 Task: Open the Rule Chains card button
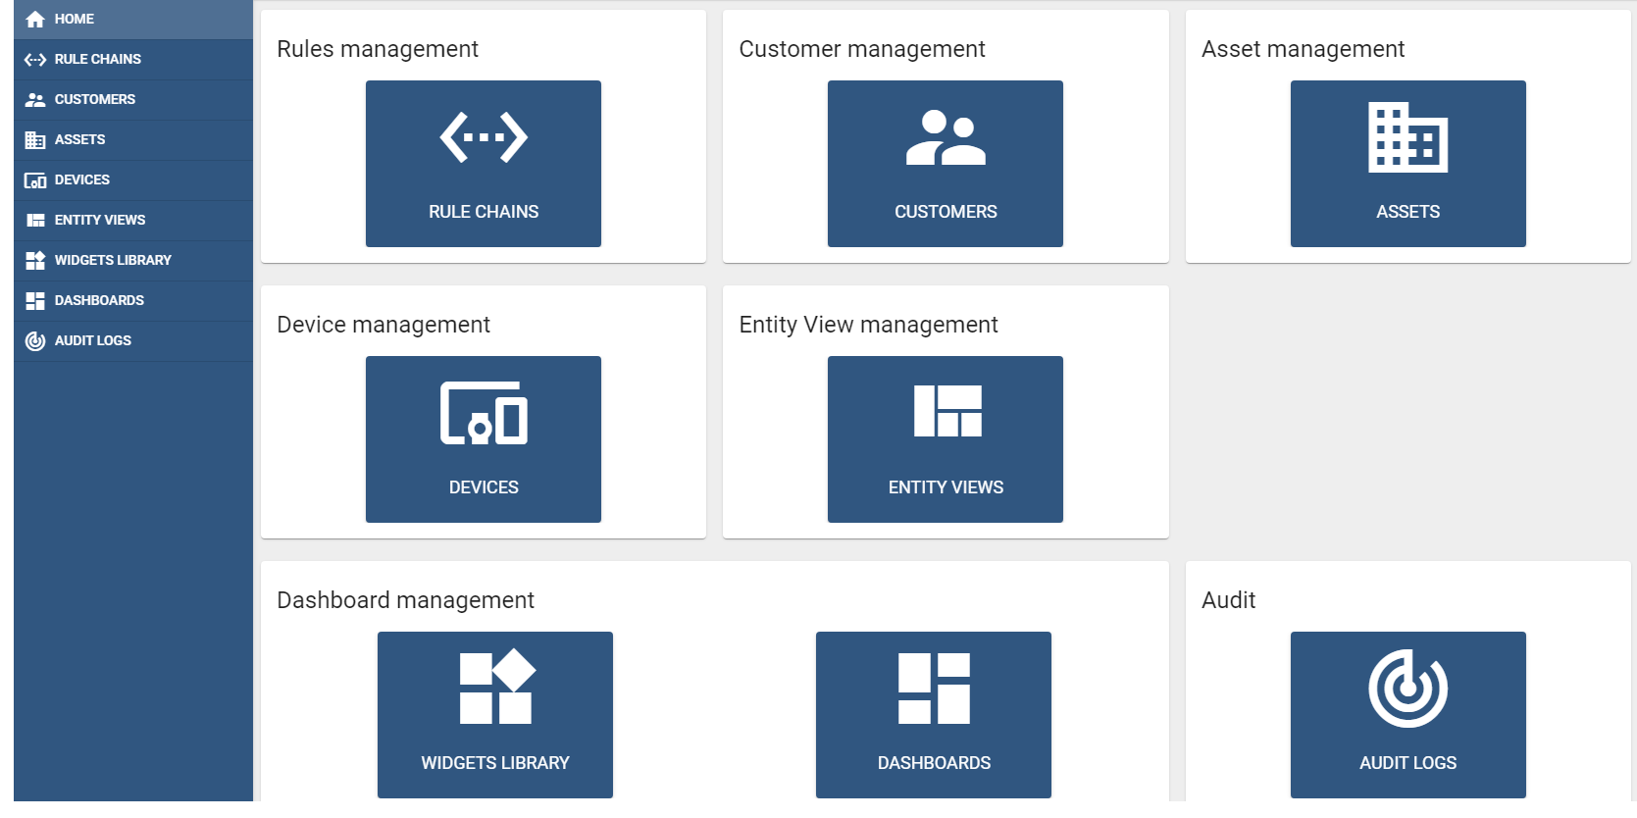[483, 164]
